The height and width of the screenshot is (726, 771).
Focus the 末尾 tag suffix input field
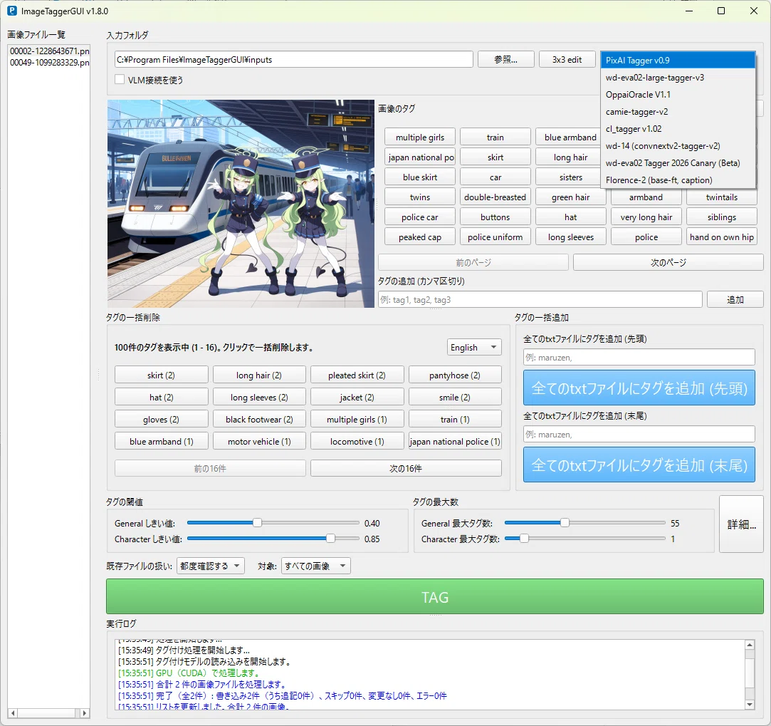tap(639, 434)
